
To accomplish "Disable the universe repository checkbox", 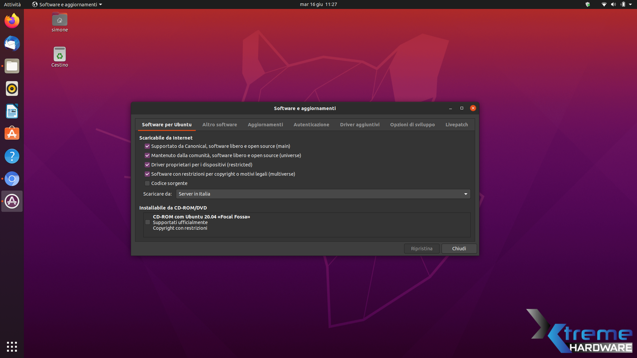I will pyautogui.click(x=147, y=155).
